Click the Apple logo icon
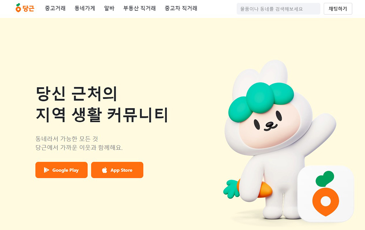Viewport: 365px width, 230px height. (105, 170)
